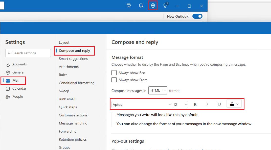Open the Smart suggestions section
Image resolution: width=271 pixels, height=150 pixels.
click(x=73, y=59)
